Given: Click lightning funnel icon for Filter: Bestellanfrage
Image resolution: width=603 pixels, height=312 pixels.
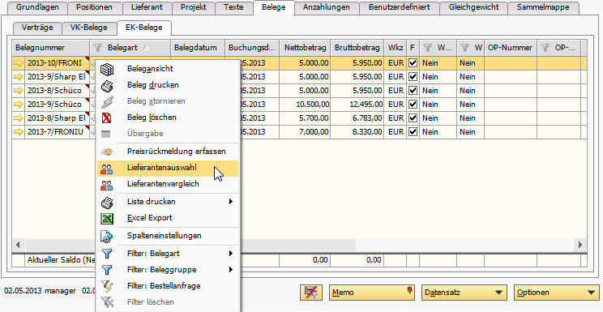Looking at the screenshot, I should tap(106, 286).
